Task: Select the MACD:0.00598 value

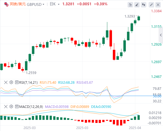Action: tap(57, 107)
